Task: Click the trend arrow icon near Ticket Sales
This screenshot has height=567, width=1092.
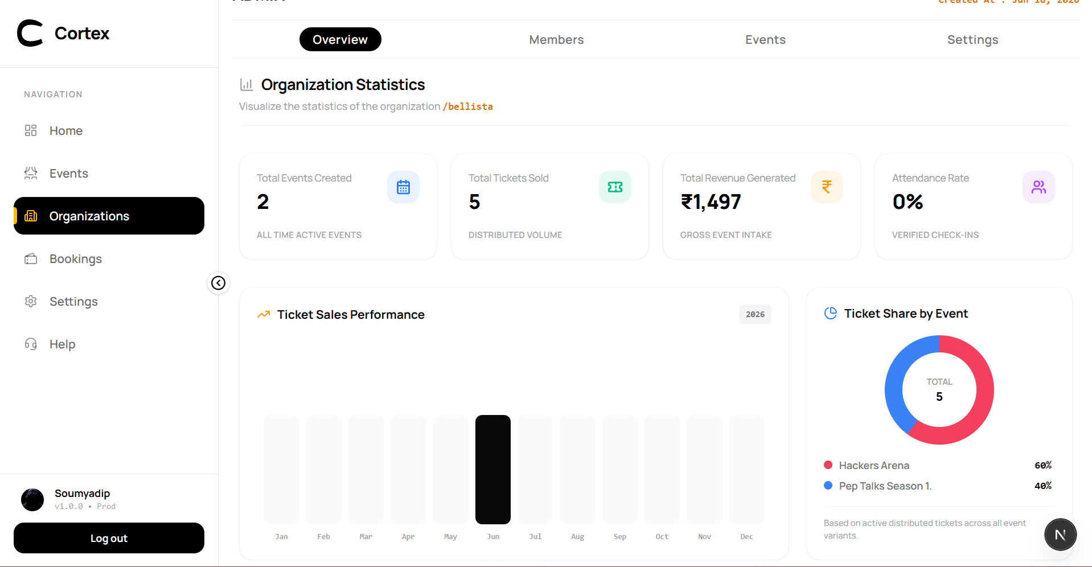Action: point(264,314)
